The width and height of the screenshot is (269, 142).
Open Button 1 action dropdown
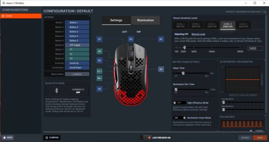pyautogui.click(x=77, y=23)
